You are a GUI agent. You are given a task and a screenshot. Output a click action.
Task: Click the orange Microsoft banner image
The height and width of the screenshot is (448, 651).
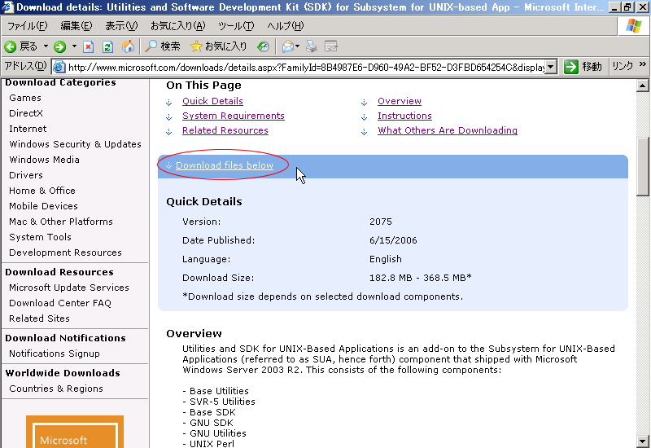click(x=75, y=432)
